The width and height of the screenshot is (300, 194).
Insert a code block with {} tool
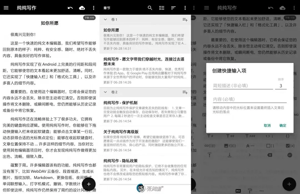290,136
